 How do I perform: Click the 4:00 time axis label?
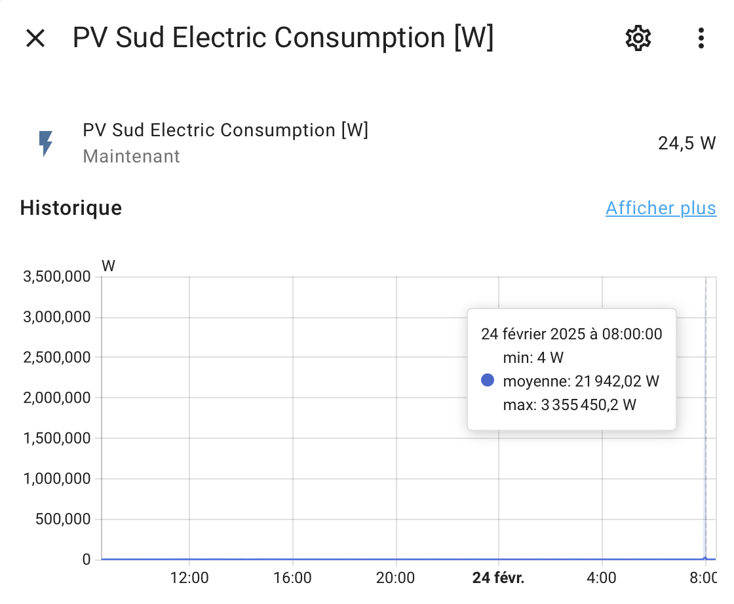pos(602,578)
